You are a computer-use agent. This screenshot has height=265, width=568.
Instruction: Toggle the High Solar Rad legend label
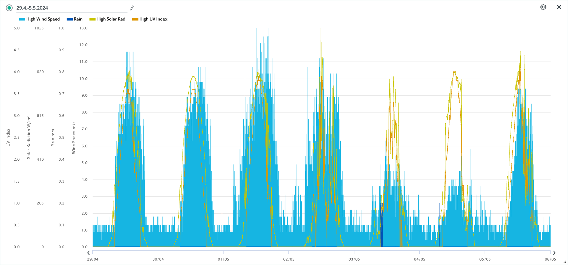[x=111, y=19]
